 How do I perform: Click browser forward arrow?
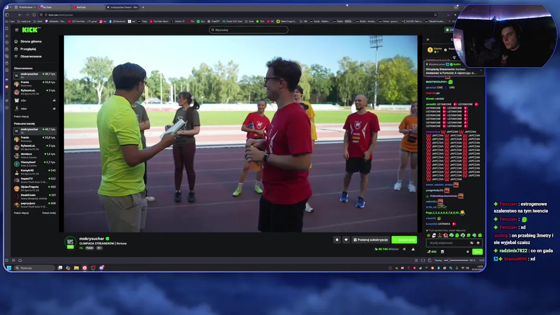pos(27,15)
